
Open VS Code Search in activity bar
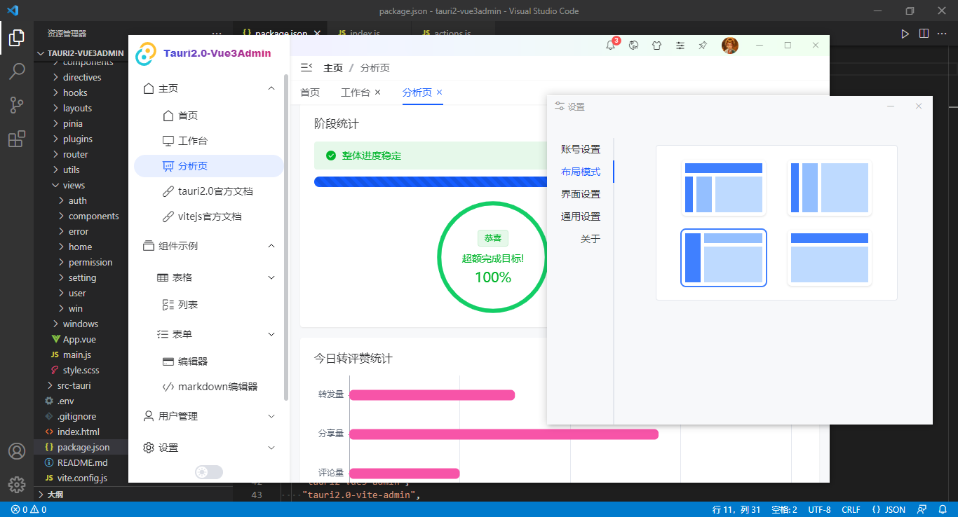pos(17,71)
